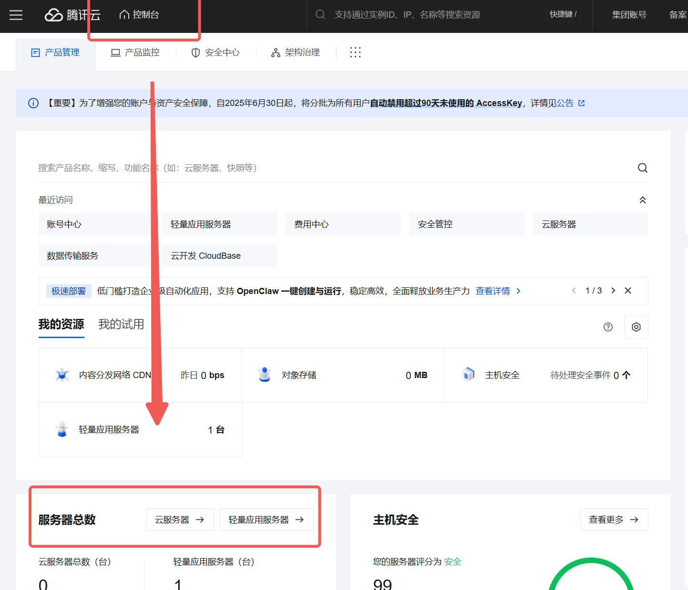The height and width of the screenshot is (590, 688).
Task: Open the 轻量应用服务器 resource card
Action: pos(140,430)
